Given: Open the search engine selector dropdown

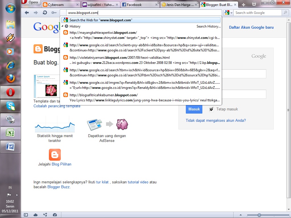Looking at the screenshot, I should tap(229, 12).
